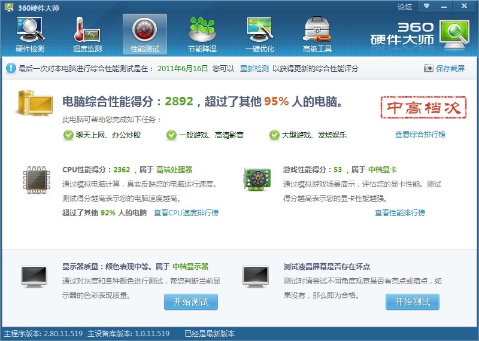Click green check beside 聊天上网、办公炒股
Viewport: 479px width, 341px height.
[x=68, y=135]
